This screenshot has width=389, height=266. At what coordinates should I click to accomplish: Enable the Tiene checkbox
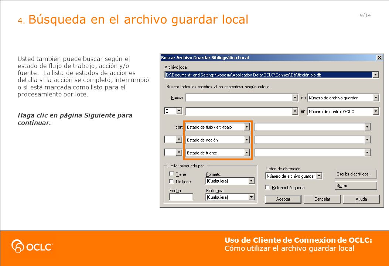171,174
